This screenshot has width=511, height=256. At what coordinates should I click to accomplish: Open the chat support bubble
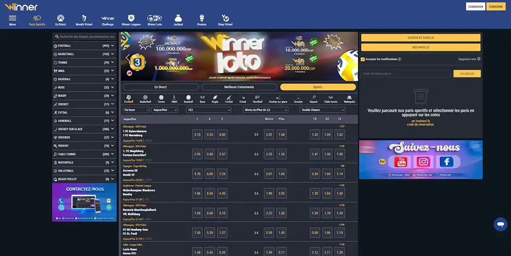point(500,224)
